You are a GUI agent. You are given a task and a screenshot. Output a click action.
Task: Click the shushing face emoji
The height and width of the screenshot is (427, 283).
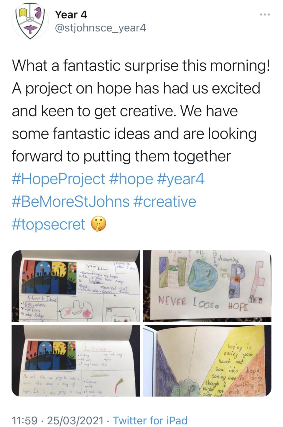(x=99, y=224)
